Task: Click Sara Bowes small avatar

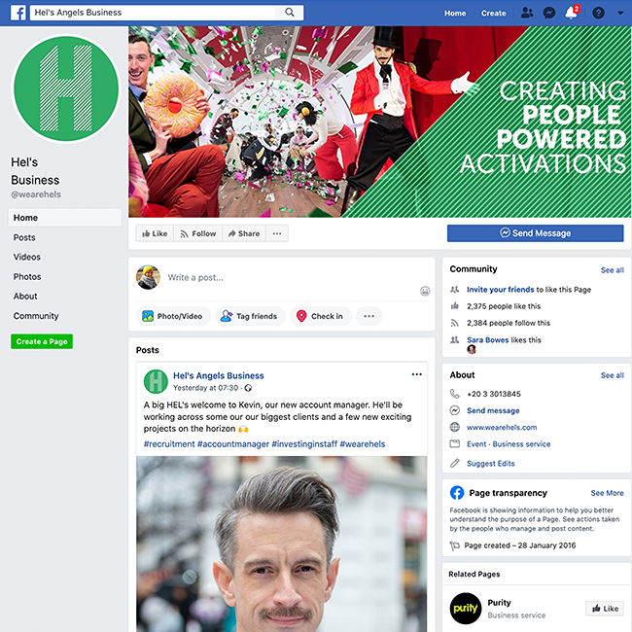Action: [472, 349]
